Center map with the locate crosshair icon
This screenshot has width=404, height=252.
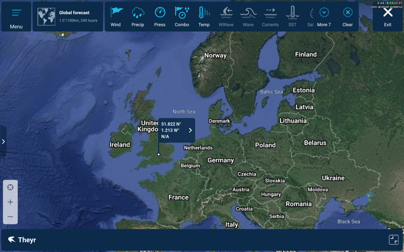click(10, 187)
